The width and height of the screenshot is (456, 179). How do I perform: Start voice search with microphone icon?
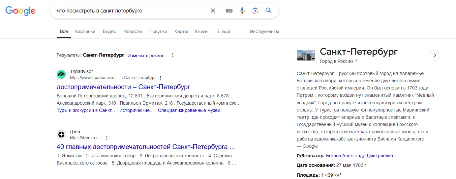click(x=242, y=11)
